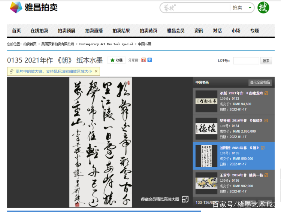This screenshot has width=281, height=212.
Task: Click the green 搜 search button
Action: pyautogui.click(x=263, y=7)
